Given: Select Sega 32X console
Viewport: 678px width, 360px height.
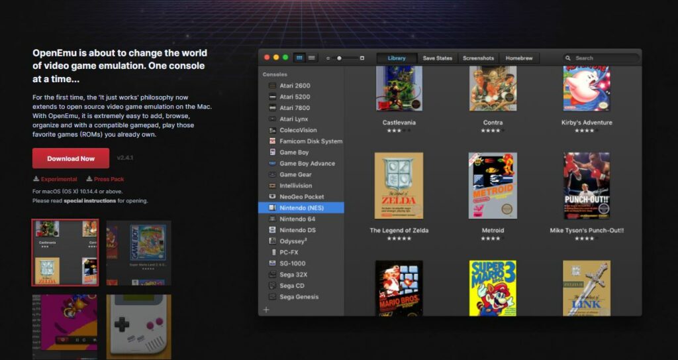Looking at the screenshot, I should 301,274.
